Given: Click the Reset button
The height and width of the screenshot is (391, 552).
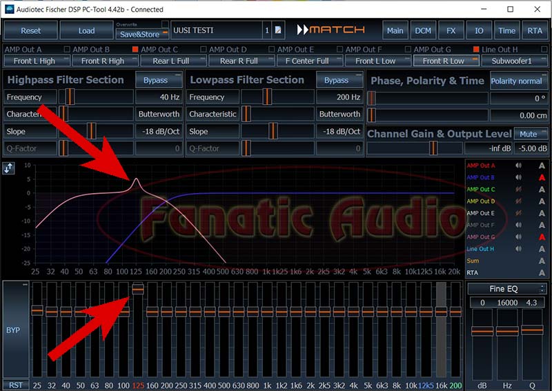Looking at the screenshot, I should tap(30, 30).
